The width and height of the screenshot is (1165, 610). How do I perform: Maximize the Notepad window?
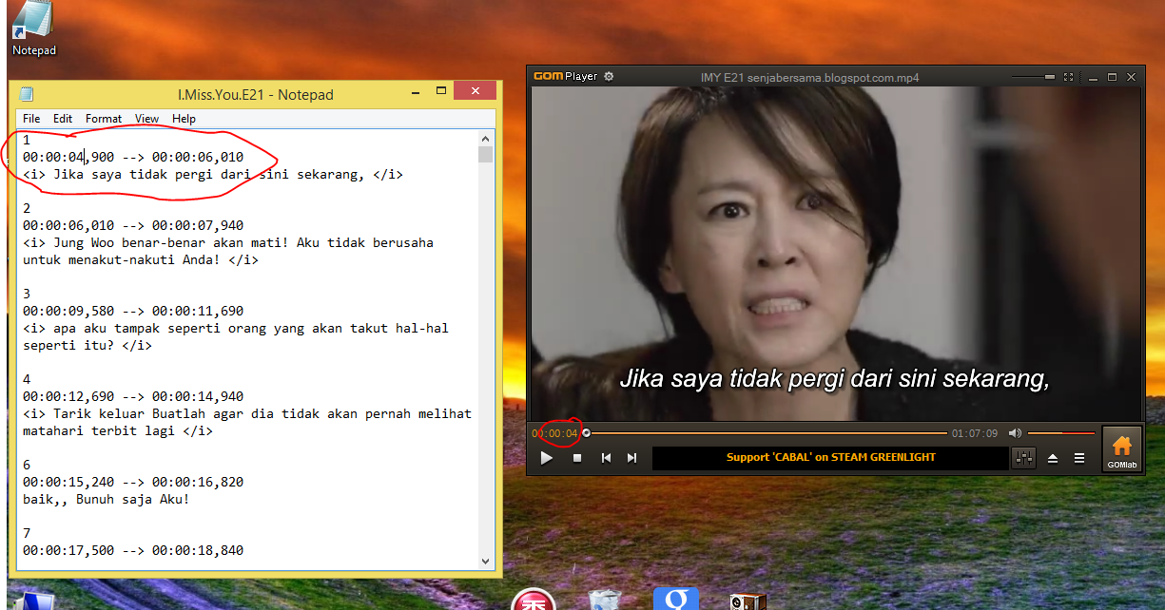[441, 92]
